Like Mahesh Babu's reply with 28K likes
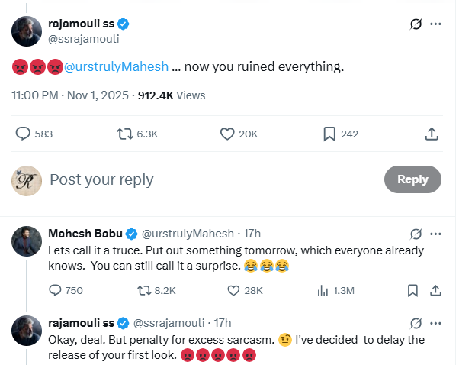Screen dimensions: 459x365 coord(234,290)
